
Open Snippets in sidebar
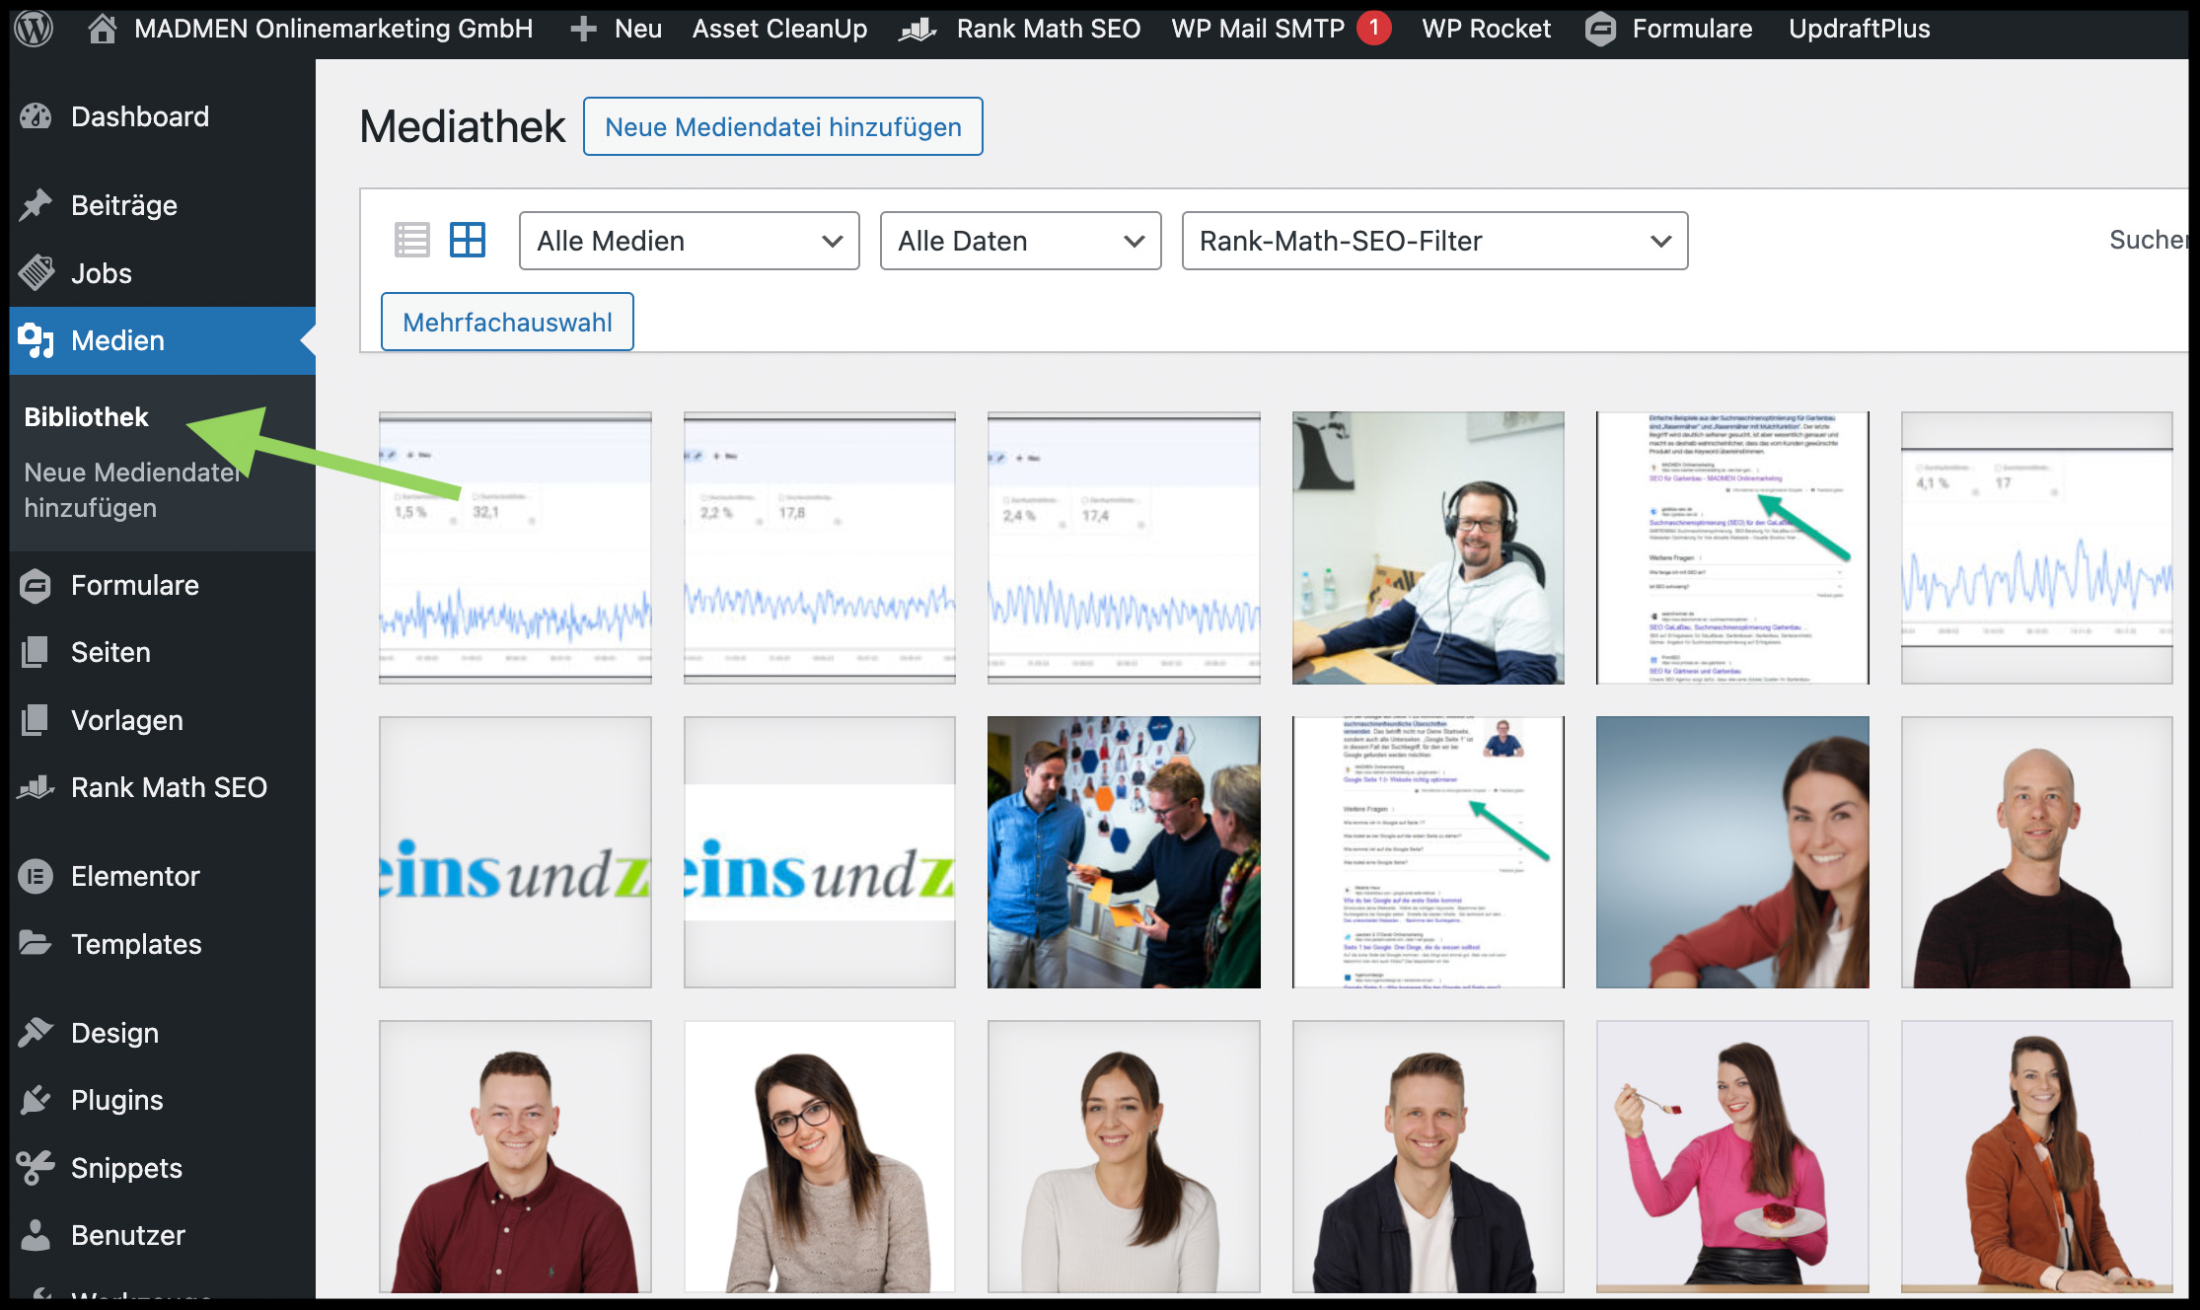click(126, 1168)
